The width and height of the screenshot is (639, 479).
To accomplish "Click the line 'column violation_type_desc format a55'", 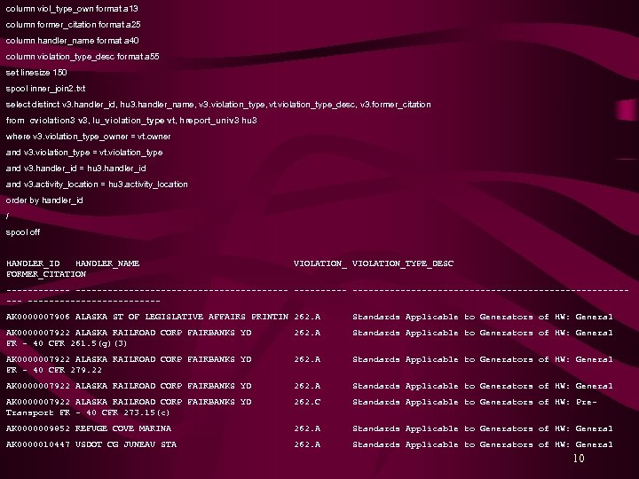I will coord(83,57).
